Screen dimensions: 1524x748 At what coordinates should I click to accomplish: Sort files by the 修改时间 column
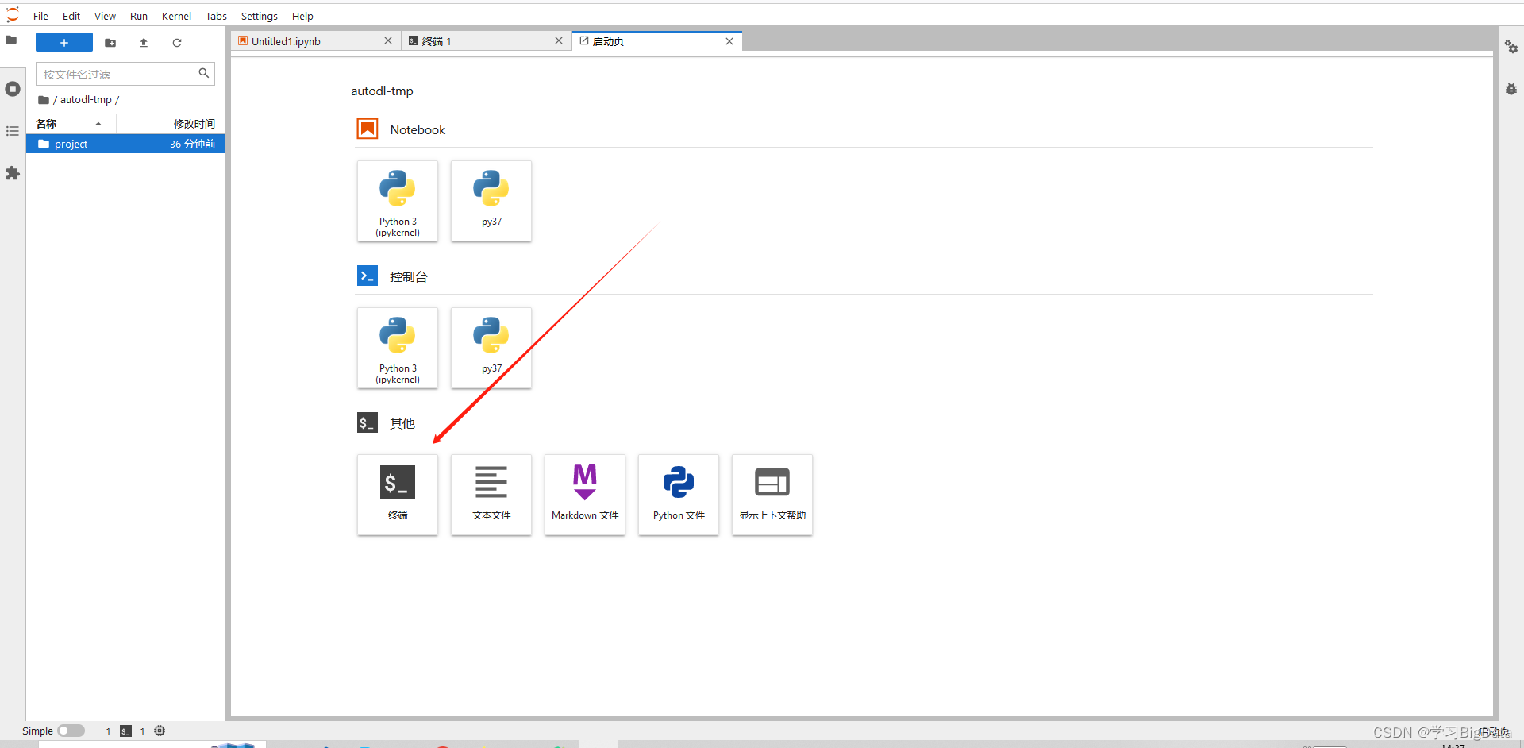[171, 124]
